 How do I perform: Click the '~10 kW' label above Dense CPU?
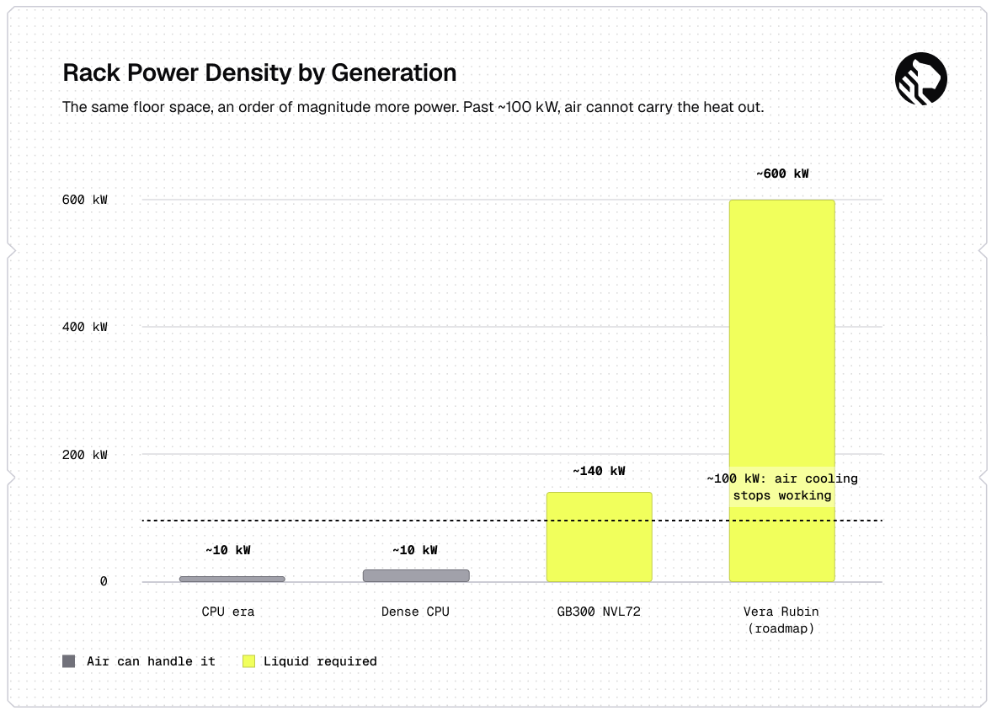(x=415, y=550)
